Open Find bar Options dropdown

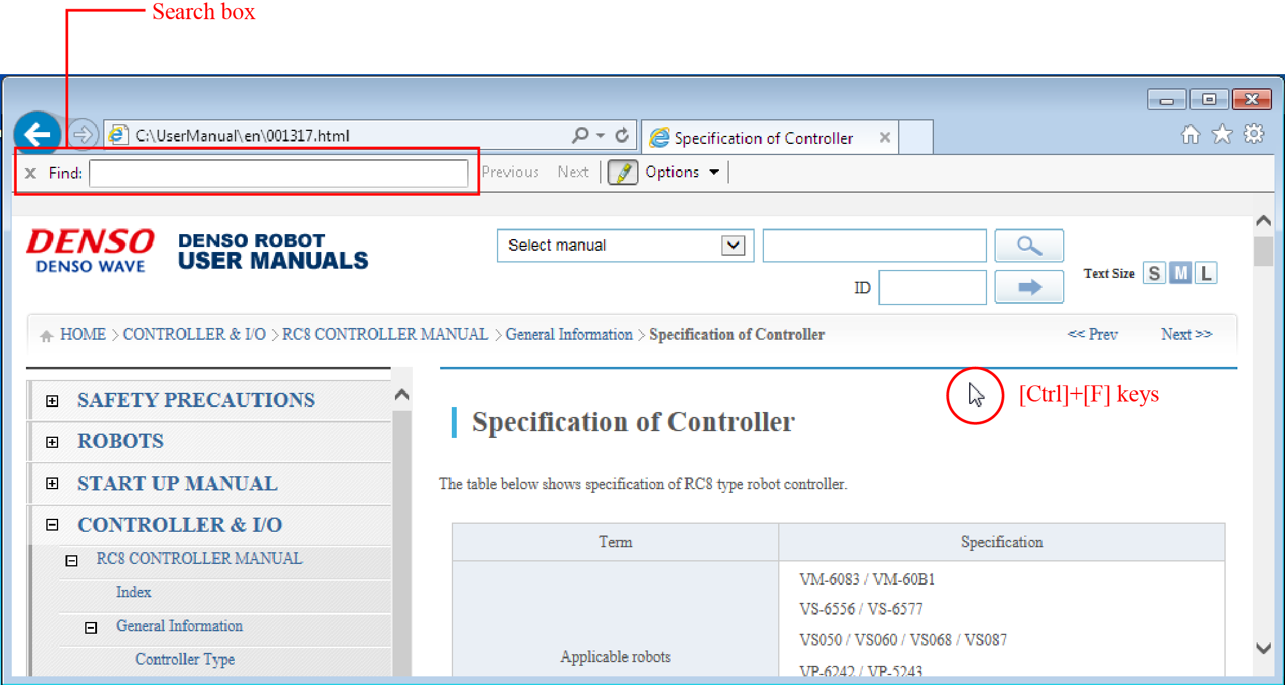[682, 172]
